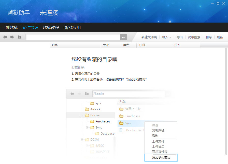Screen dimensions: 228x164
Task: Open the 越狱教程 tab
Action: tap(51, 28)
